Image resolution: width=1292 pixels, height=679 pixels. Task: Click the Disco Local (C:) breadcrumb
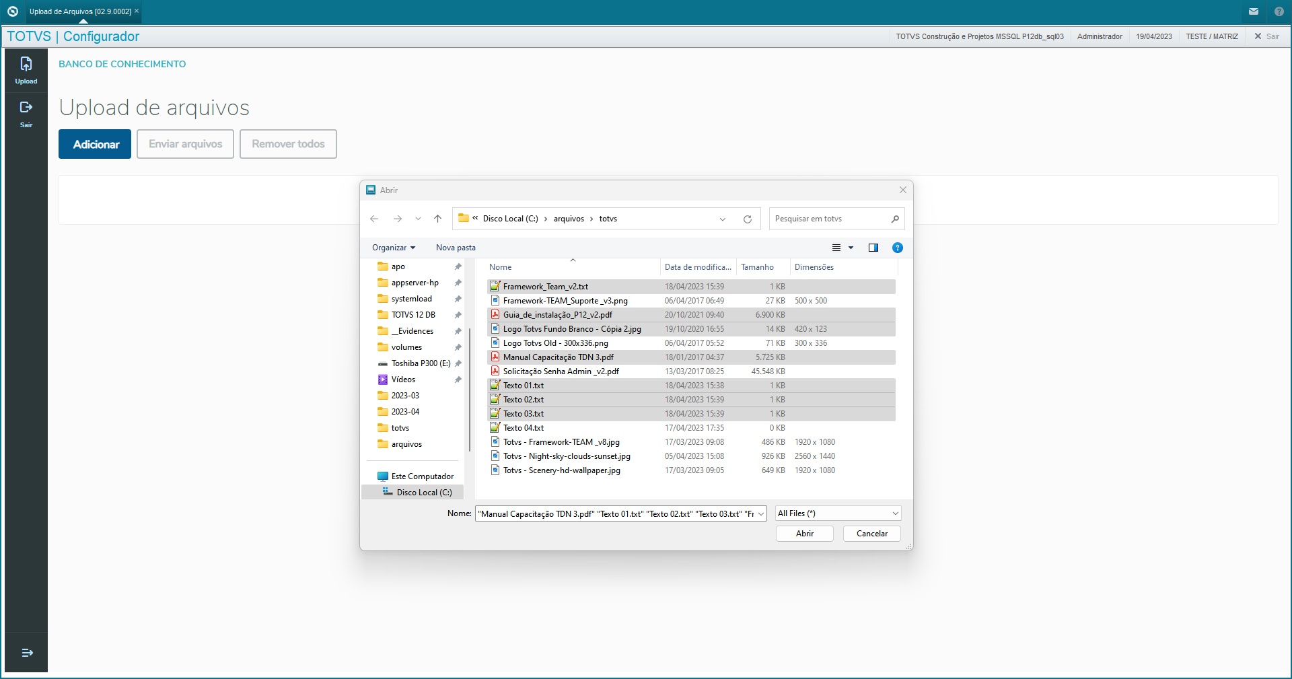point(510,219)
